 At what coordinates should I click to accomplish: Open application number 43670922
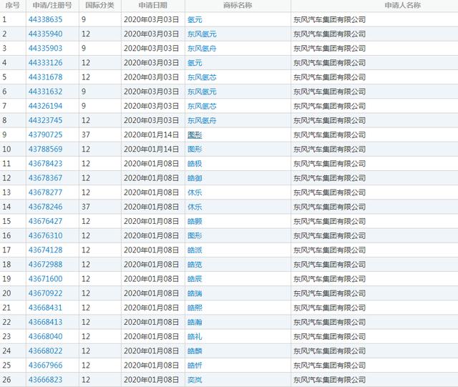45,293
